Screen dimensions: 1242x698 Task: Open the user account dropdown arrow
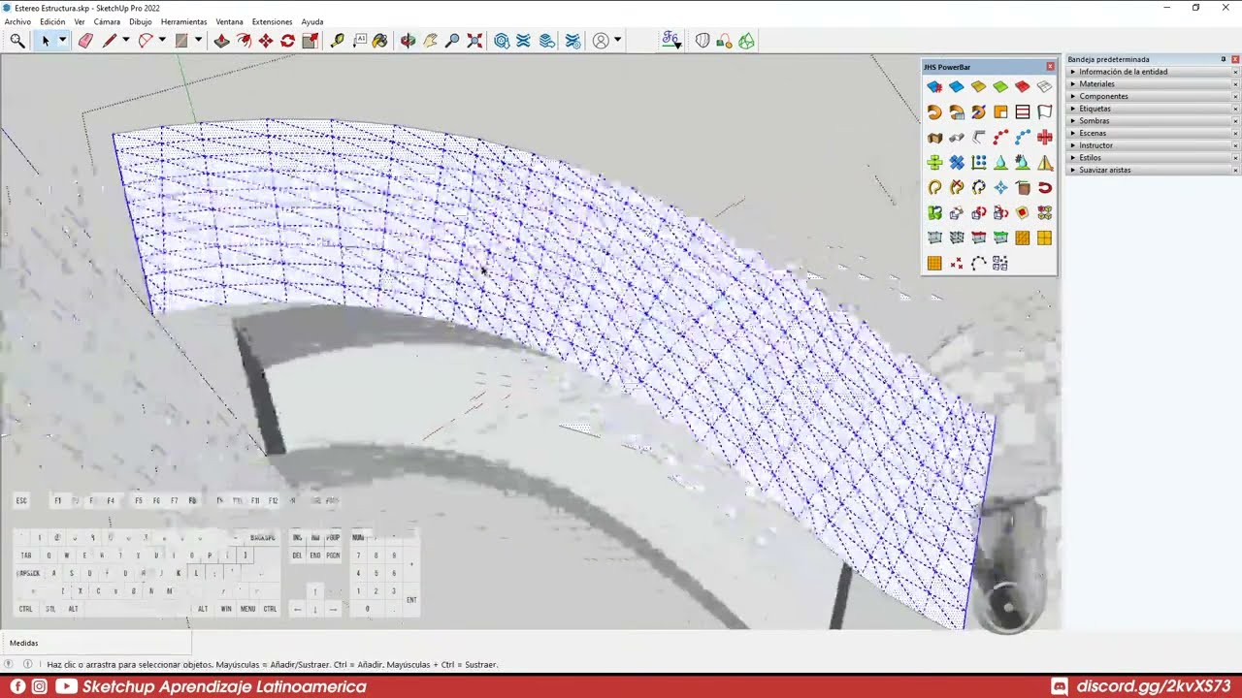(x=617, y=41)
